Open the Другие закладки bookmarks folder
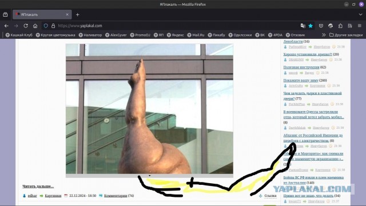 point(346,35)
